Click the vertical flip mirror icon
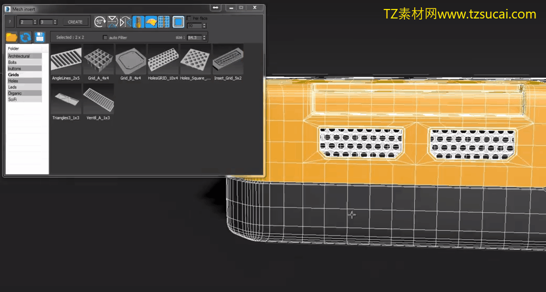The width and height of the screenshot is (546, 292). click(x=113, y=22)
